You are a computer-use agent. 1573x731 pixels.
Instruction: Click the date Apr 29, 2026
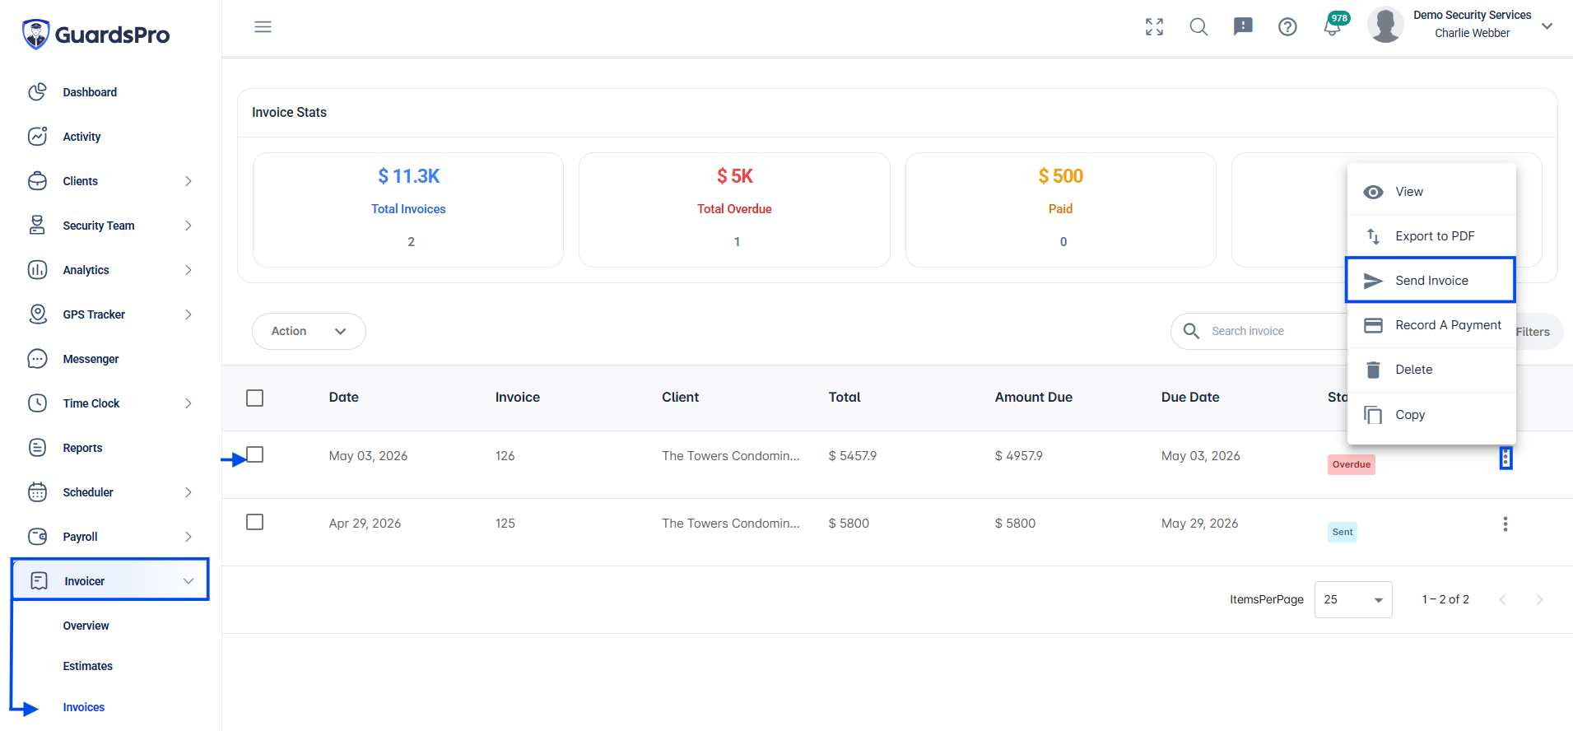tap(365, 524)
